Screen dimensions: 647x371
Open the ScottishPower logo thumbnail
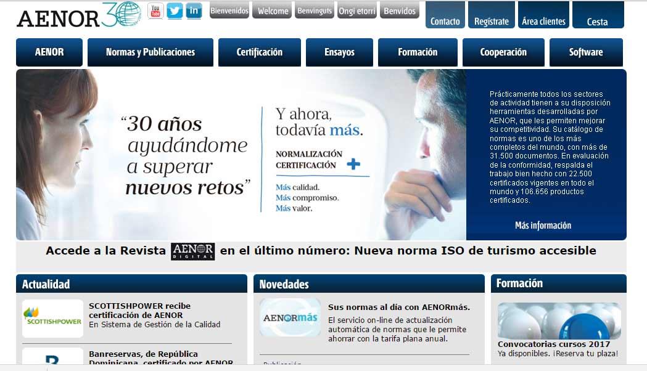click(52, 318)
